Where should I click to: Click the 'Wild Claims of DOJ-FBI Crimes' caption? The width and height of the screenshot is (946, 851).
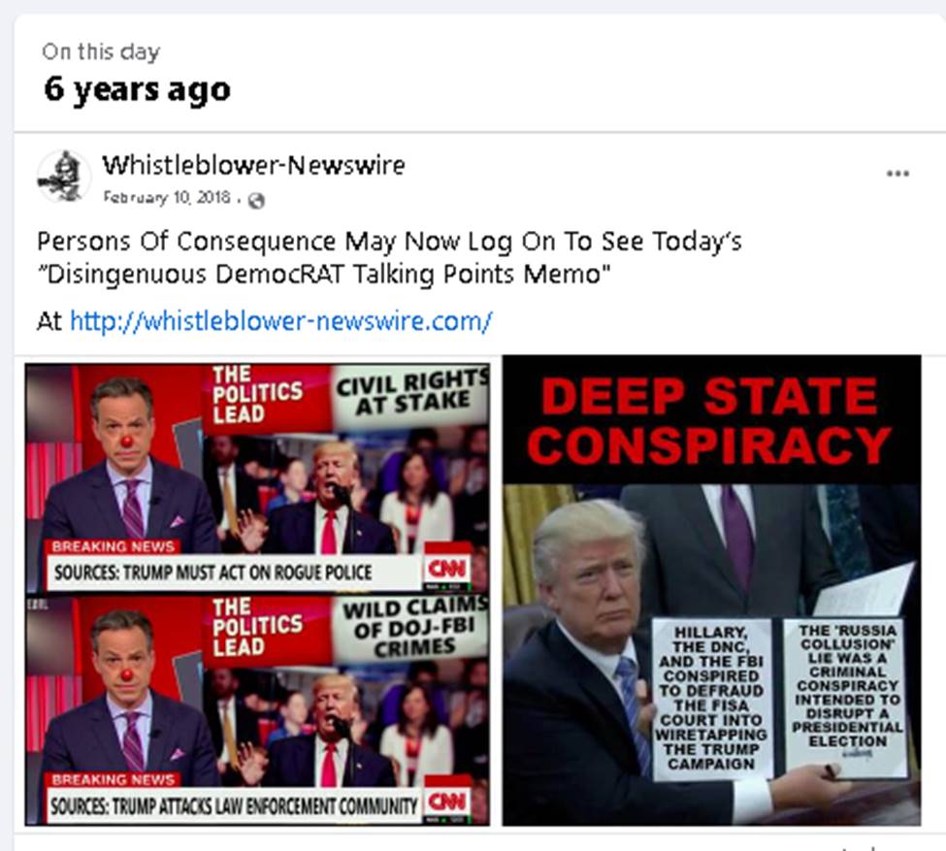click(414, 627)
